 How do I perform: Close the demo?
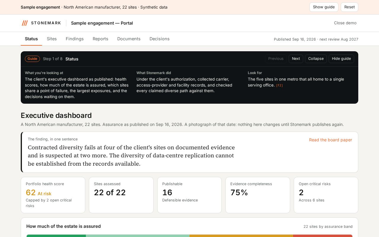[345, 23]
